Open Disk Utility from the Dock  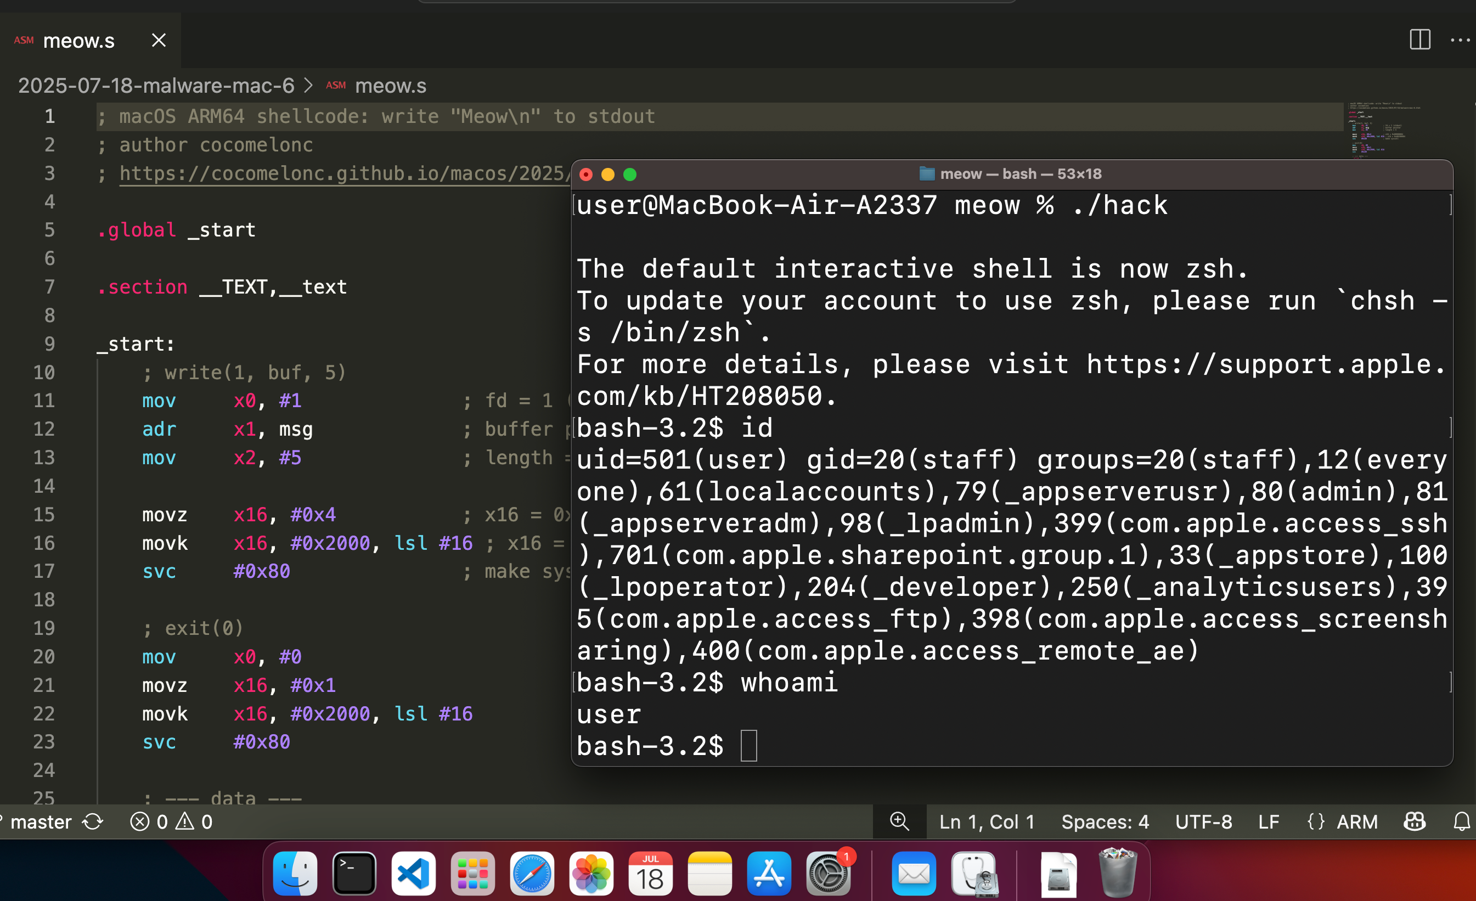tap(974, 874)
